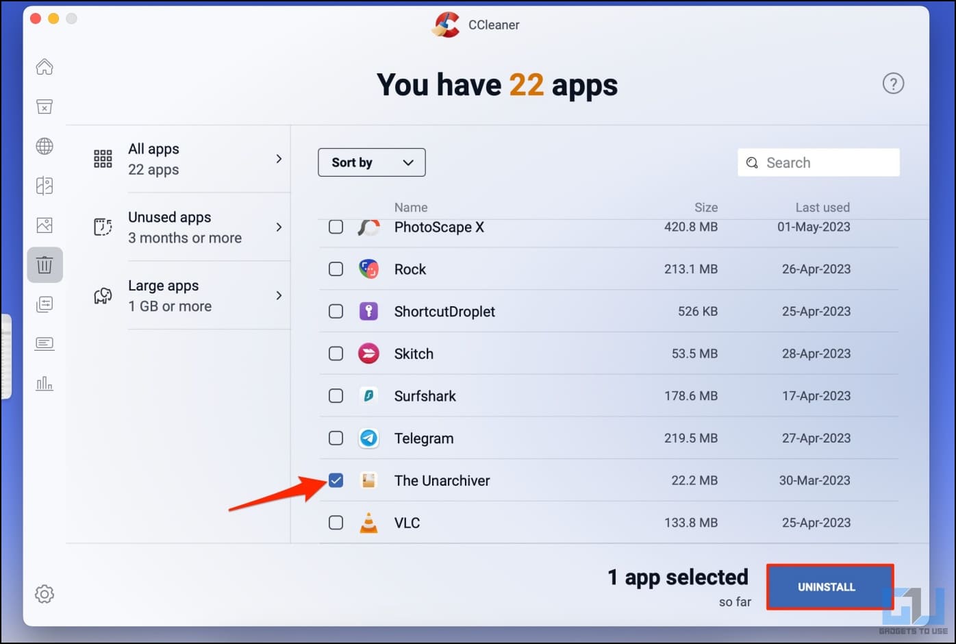Screen dimensions: 956x644
Task: Click the help question mark icon
Action: [x=893, y=84]
